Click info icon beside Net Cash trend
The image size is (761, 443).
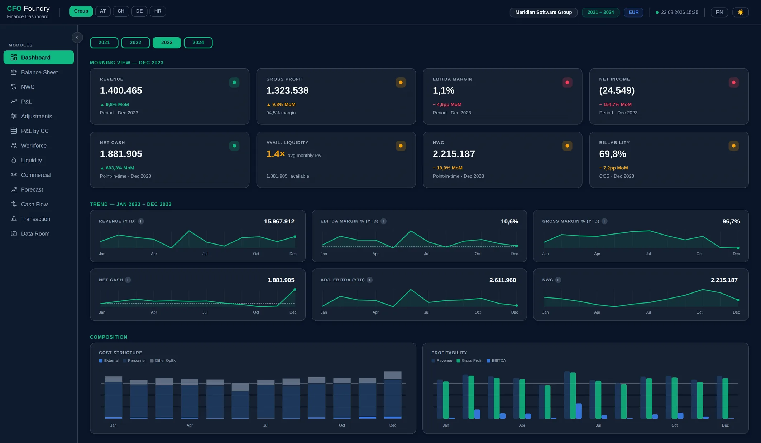click(128, 280)
